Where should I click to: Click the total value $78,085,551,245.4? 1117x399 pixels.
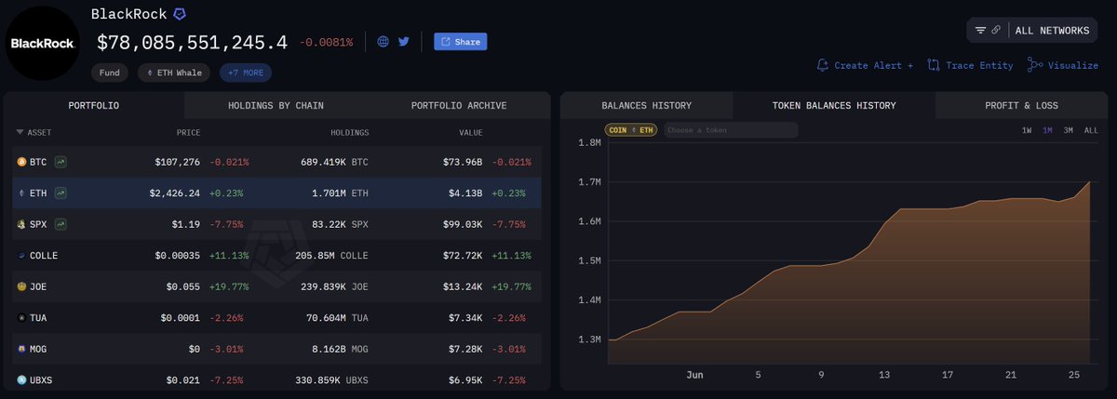(192, 42)
